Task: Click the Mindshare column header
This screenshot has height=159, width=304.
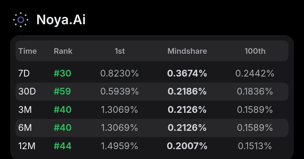Action: [187, 51]
